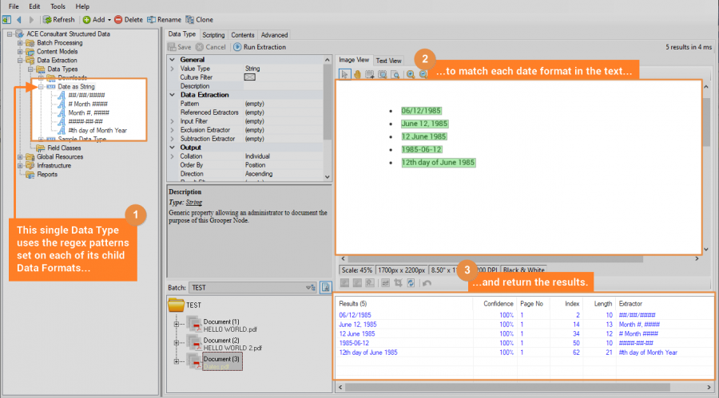Open the Add dropdown arrow
Image resolution: width=719 pixels, height=398 pixels.
click(108, 19)
